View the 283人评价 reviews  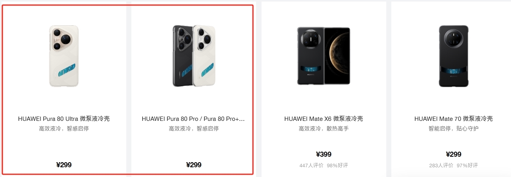[441, 165]
